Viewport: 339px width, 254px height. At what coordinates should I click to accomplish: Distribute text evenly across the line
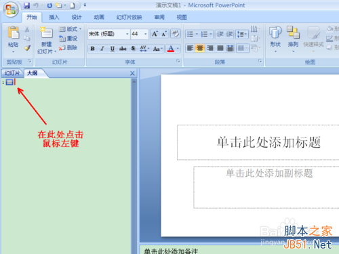coord(230,48)
